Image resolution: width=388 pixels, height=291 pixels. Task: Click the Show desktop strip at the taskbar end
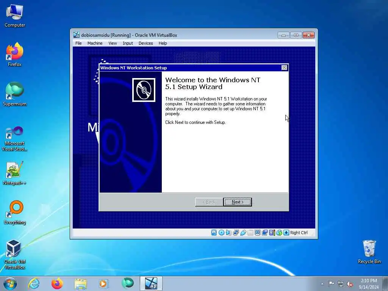(x=385, y=283)
